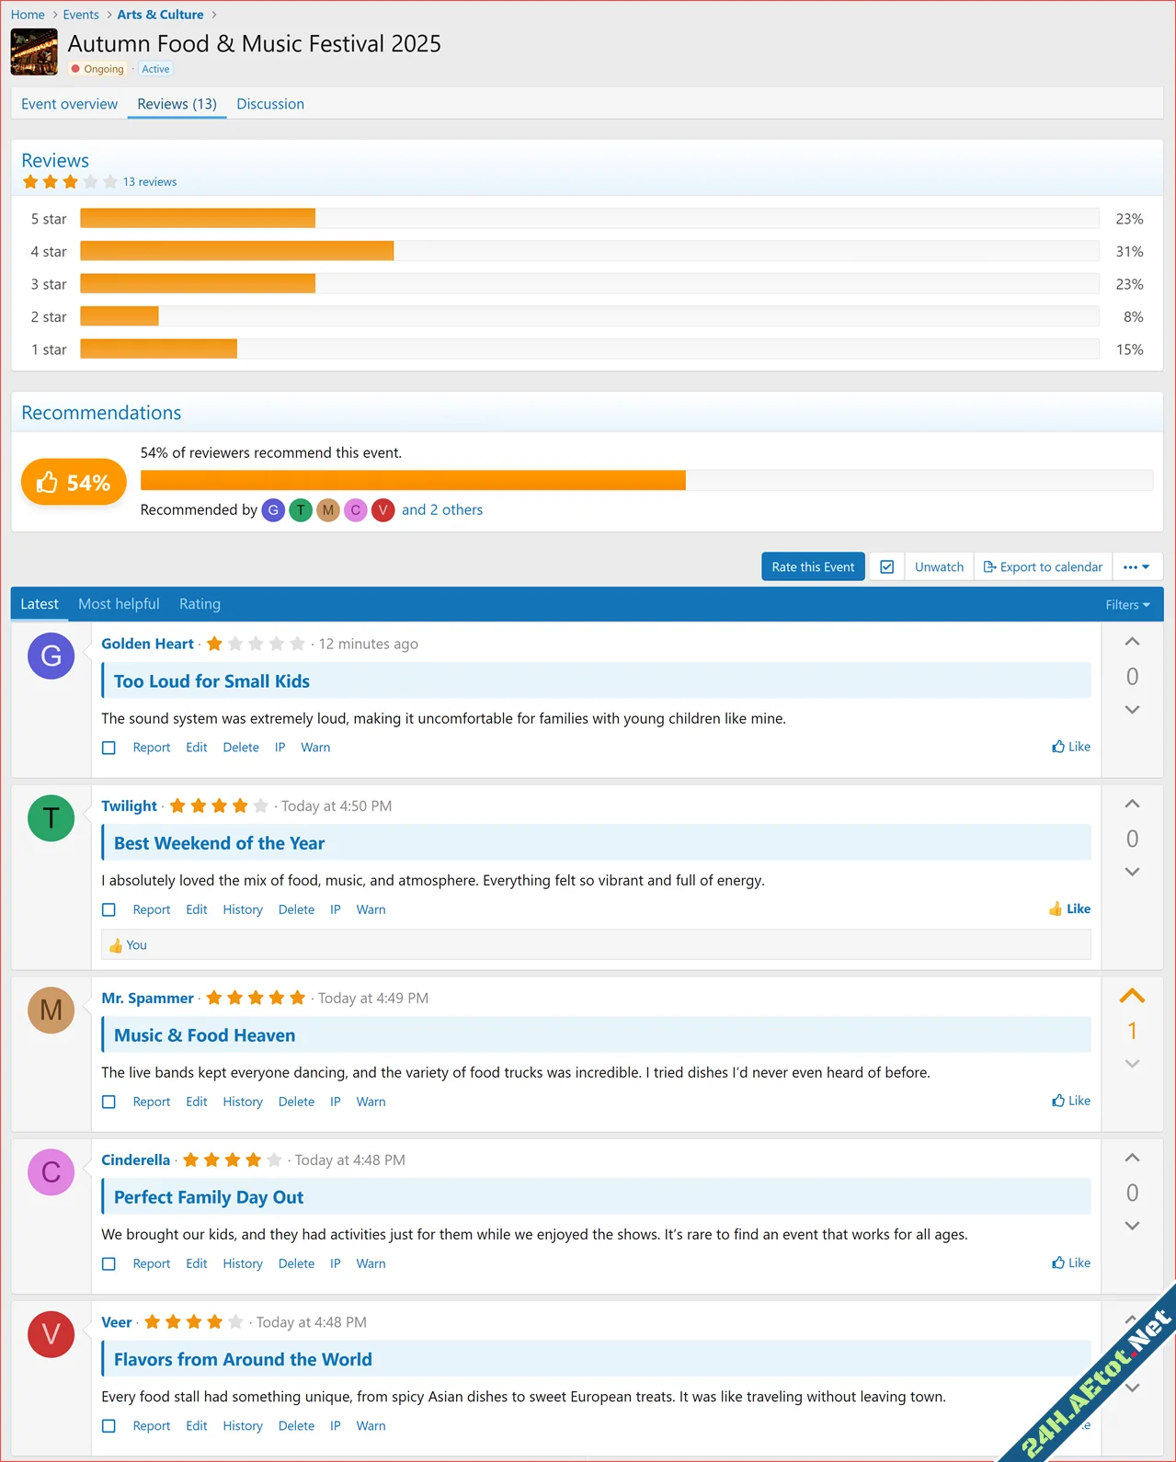This screenshot has height=1462, width=1176.
Task: Sort reviews by Most helpful
Action: point(119,604)
